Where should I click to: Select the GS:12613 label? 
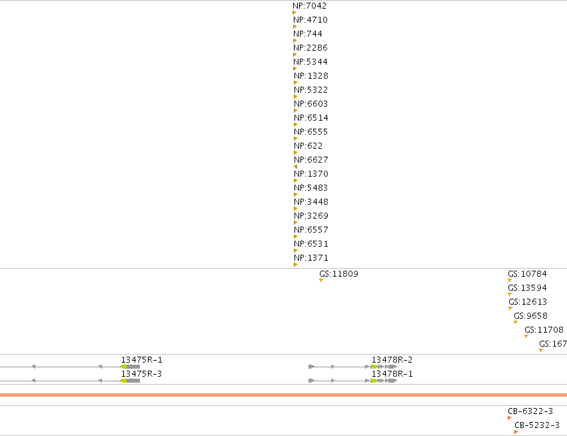(x=528, y=302)
